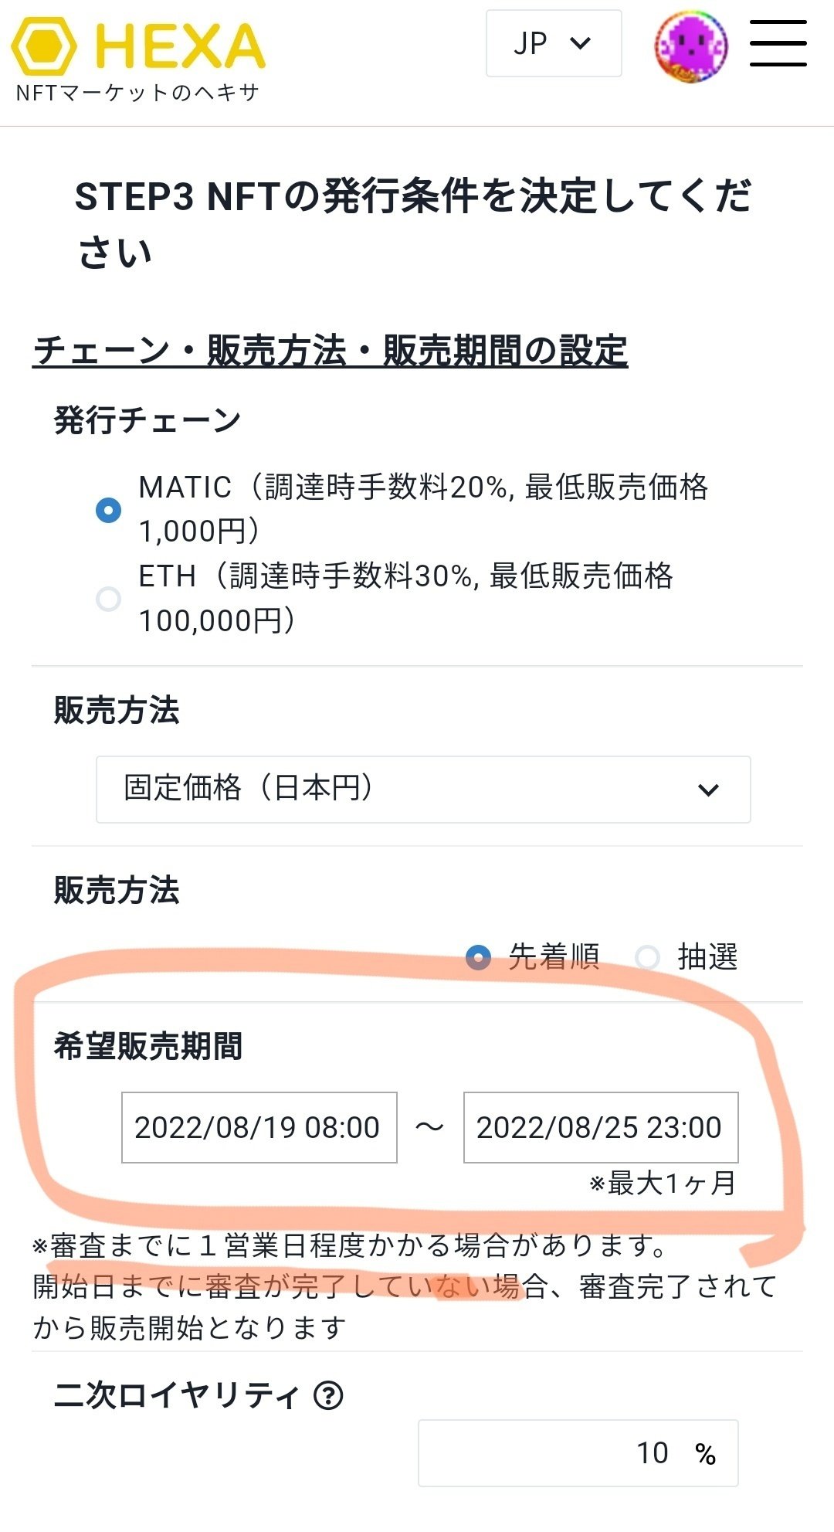Open the hamburger menu

[778, 43]
